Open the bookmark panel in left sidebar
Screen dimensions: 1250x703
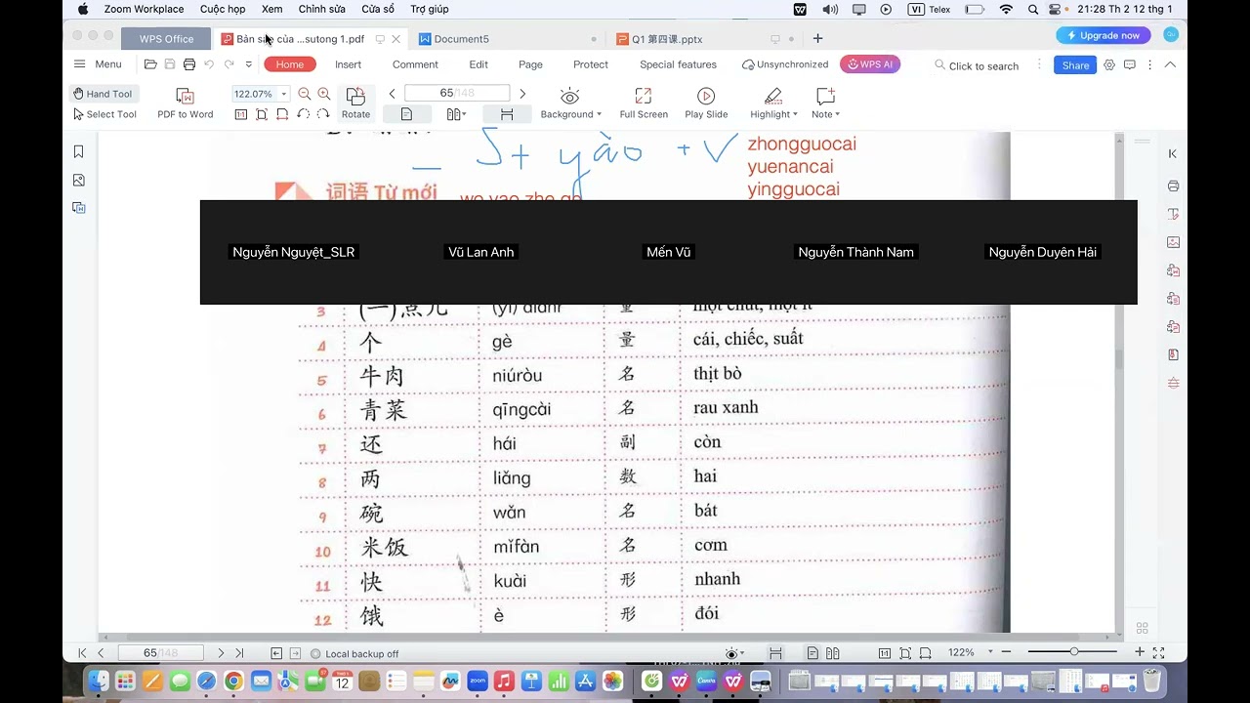pos(79,151)
